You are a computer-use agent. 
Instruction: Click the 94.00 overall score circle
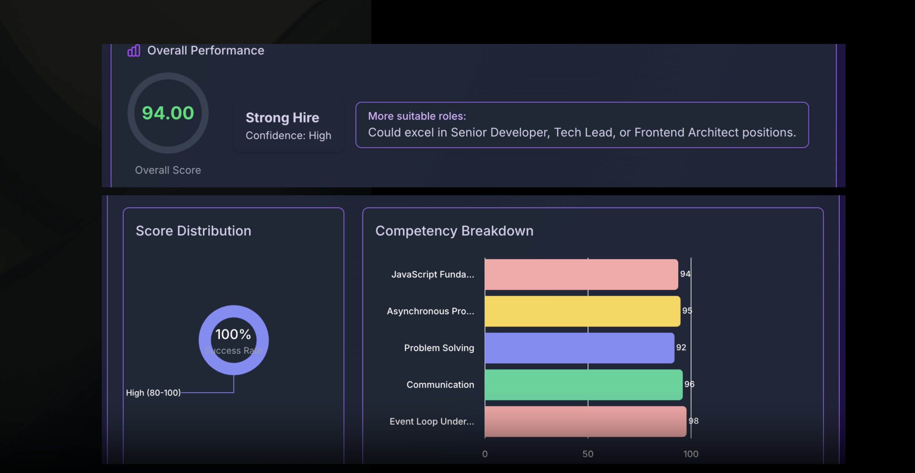168,113
